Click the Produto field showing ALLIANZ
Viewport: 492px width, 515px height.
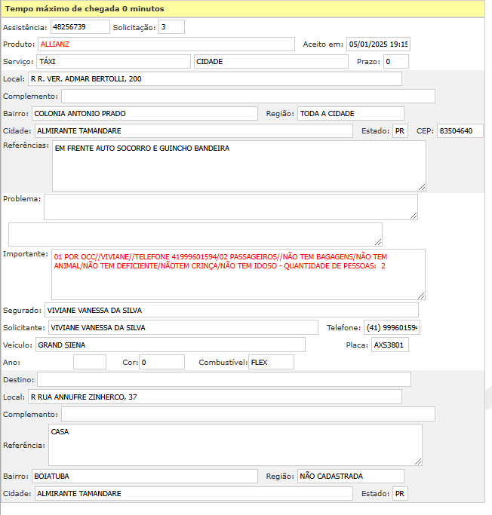click(165, 44)
